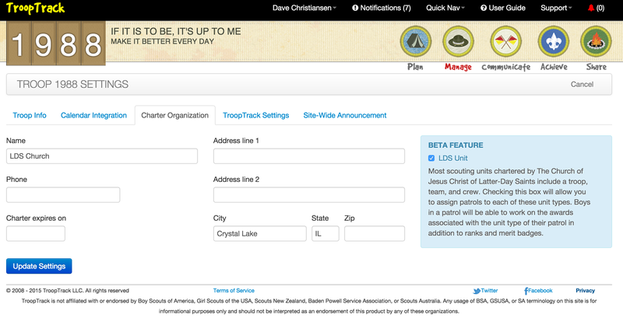The height and width of the screenshot is (325, 623).
Task: Open the Manage ranger hat badge icon
Action: (458, 41)
